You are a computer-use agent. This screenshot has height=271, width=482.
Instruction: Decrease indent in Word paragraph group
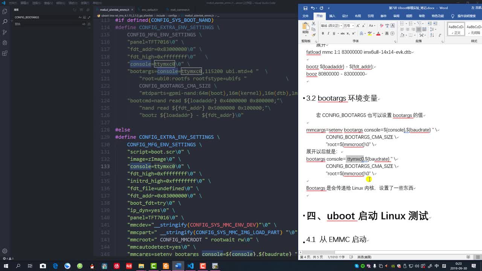(430, 23)
